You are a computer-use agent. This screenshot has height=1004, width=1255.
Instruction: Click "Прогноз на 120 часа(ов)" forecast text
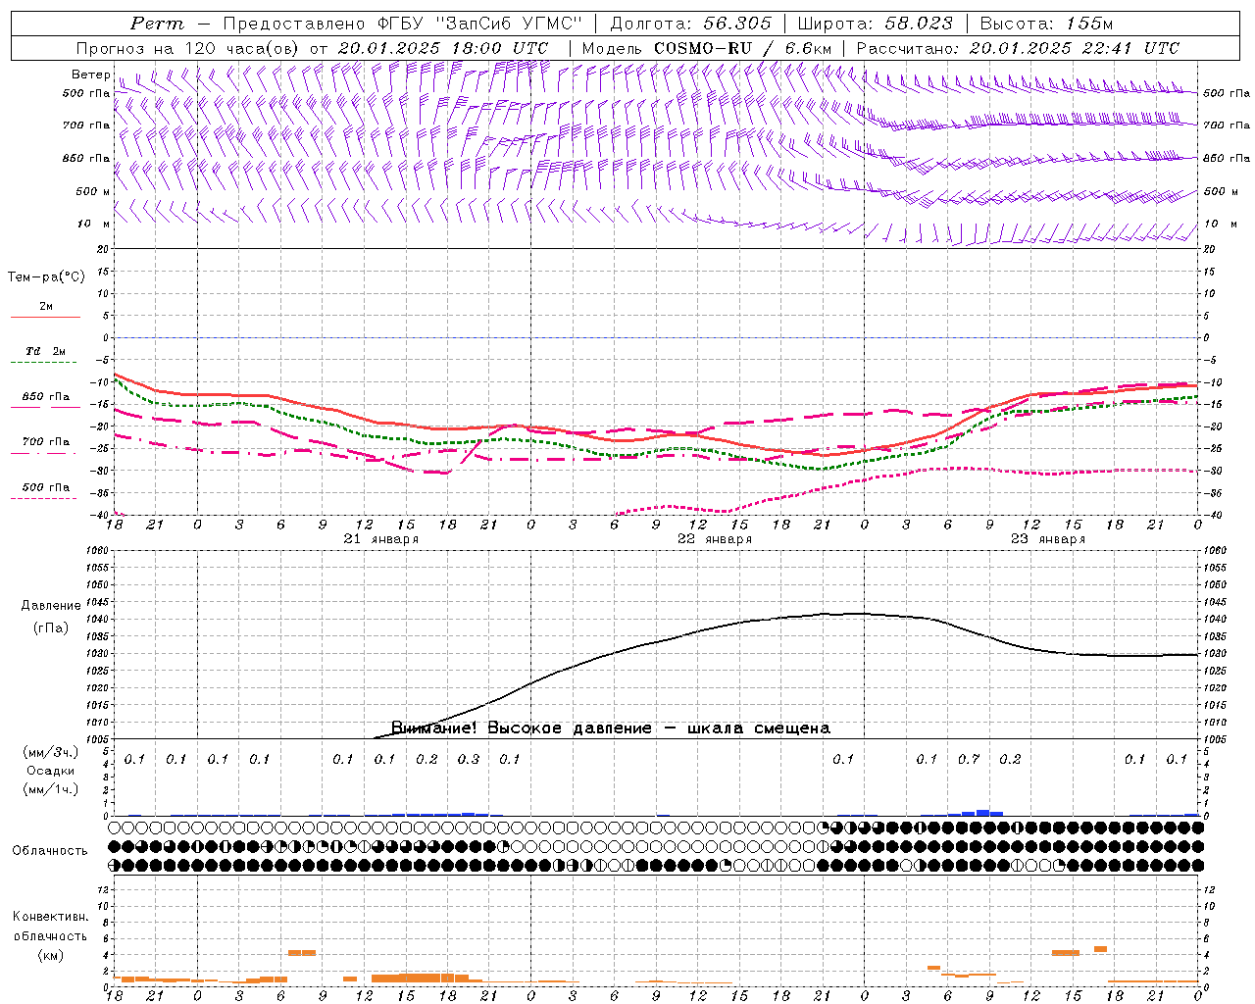[188, 48]
